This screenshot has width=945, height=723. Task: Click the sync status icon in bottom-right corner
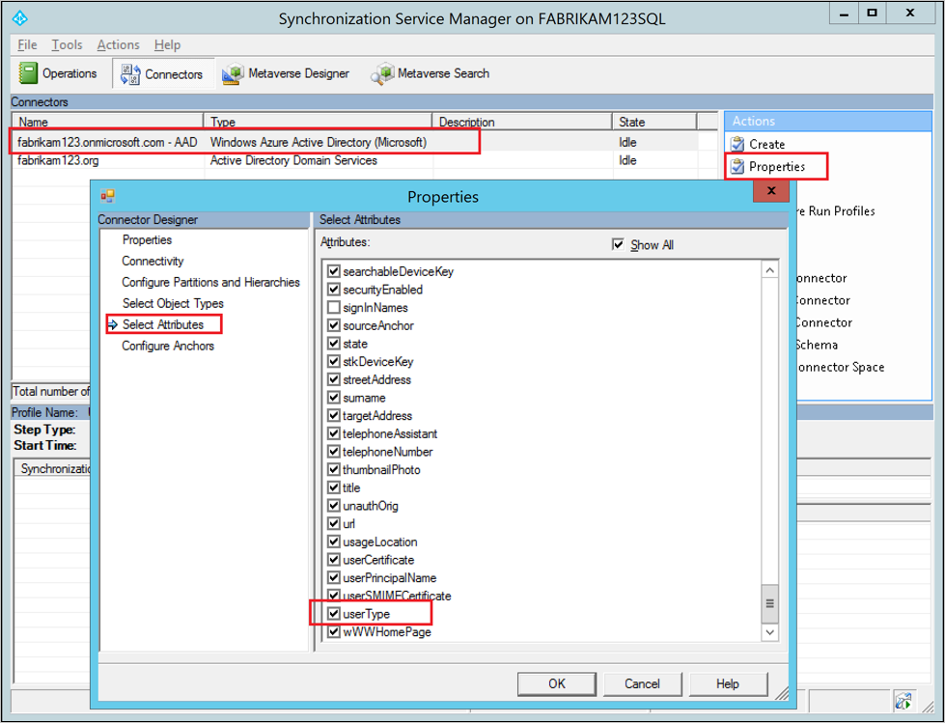[x=904, y=700]
